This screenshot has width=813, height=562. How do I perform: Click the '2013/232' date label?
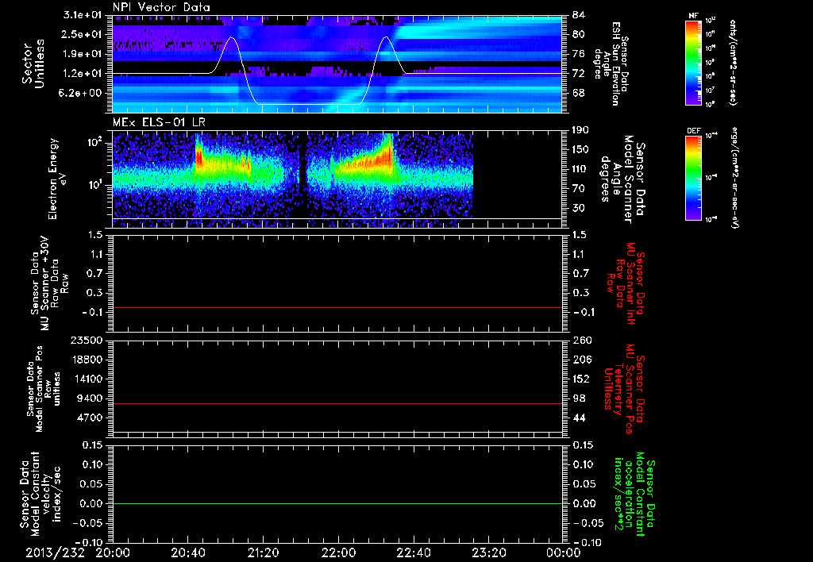[x=55, y=552]
